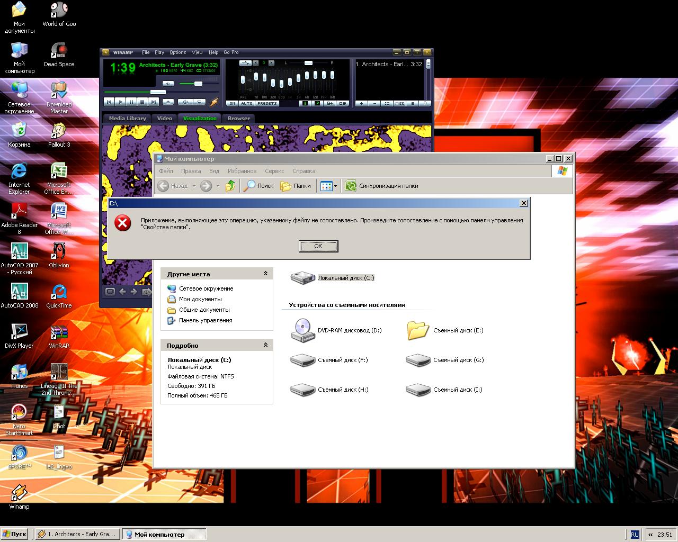Click the forward navigation arrow button
Screen dimensions: 678x542
point(206,186)
